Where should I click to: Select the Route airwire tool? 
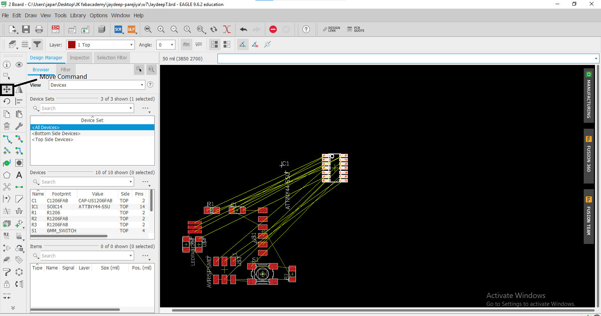(x=7, y=139)
